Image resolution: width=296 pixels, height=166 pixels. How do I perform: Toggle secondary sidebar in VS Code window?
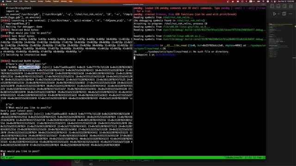point(284,6)
